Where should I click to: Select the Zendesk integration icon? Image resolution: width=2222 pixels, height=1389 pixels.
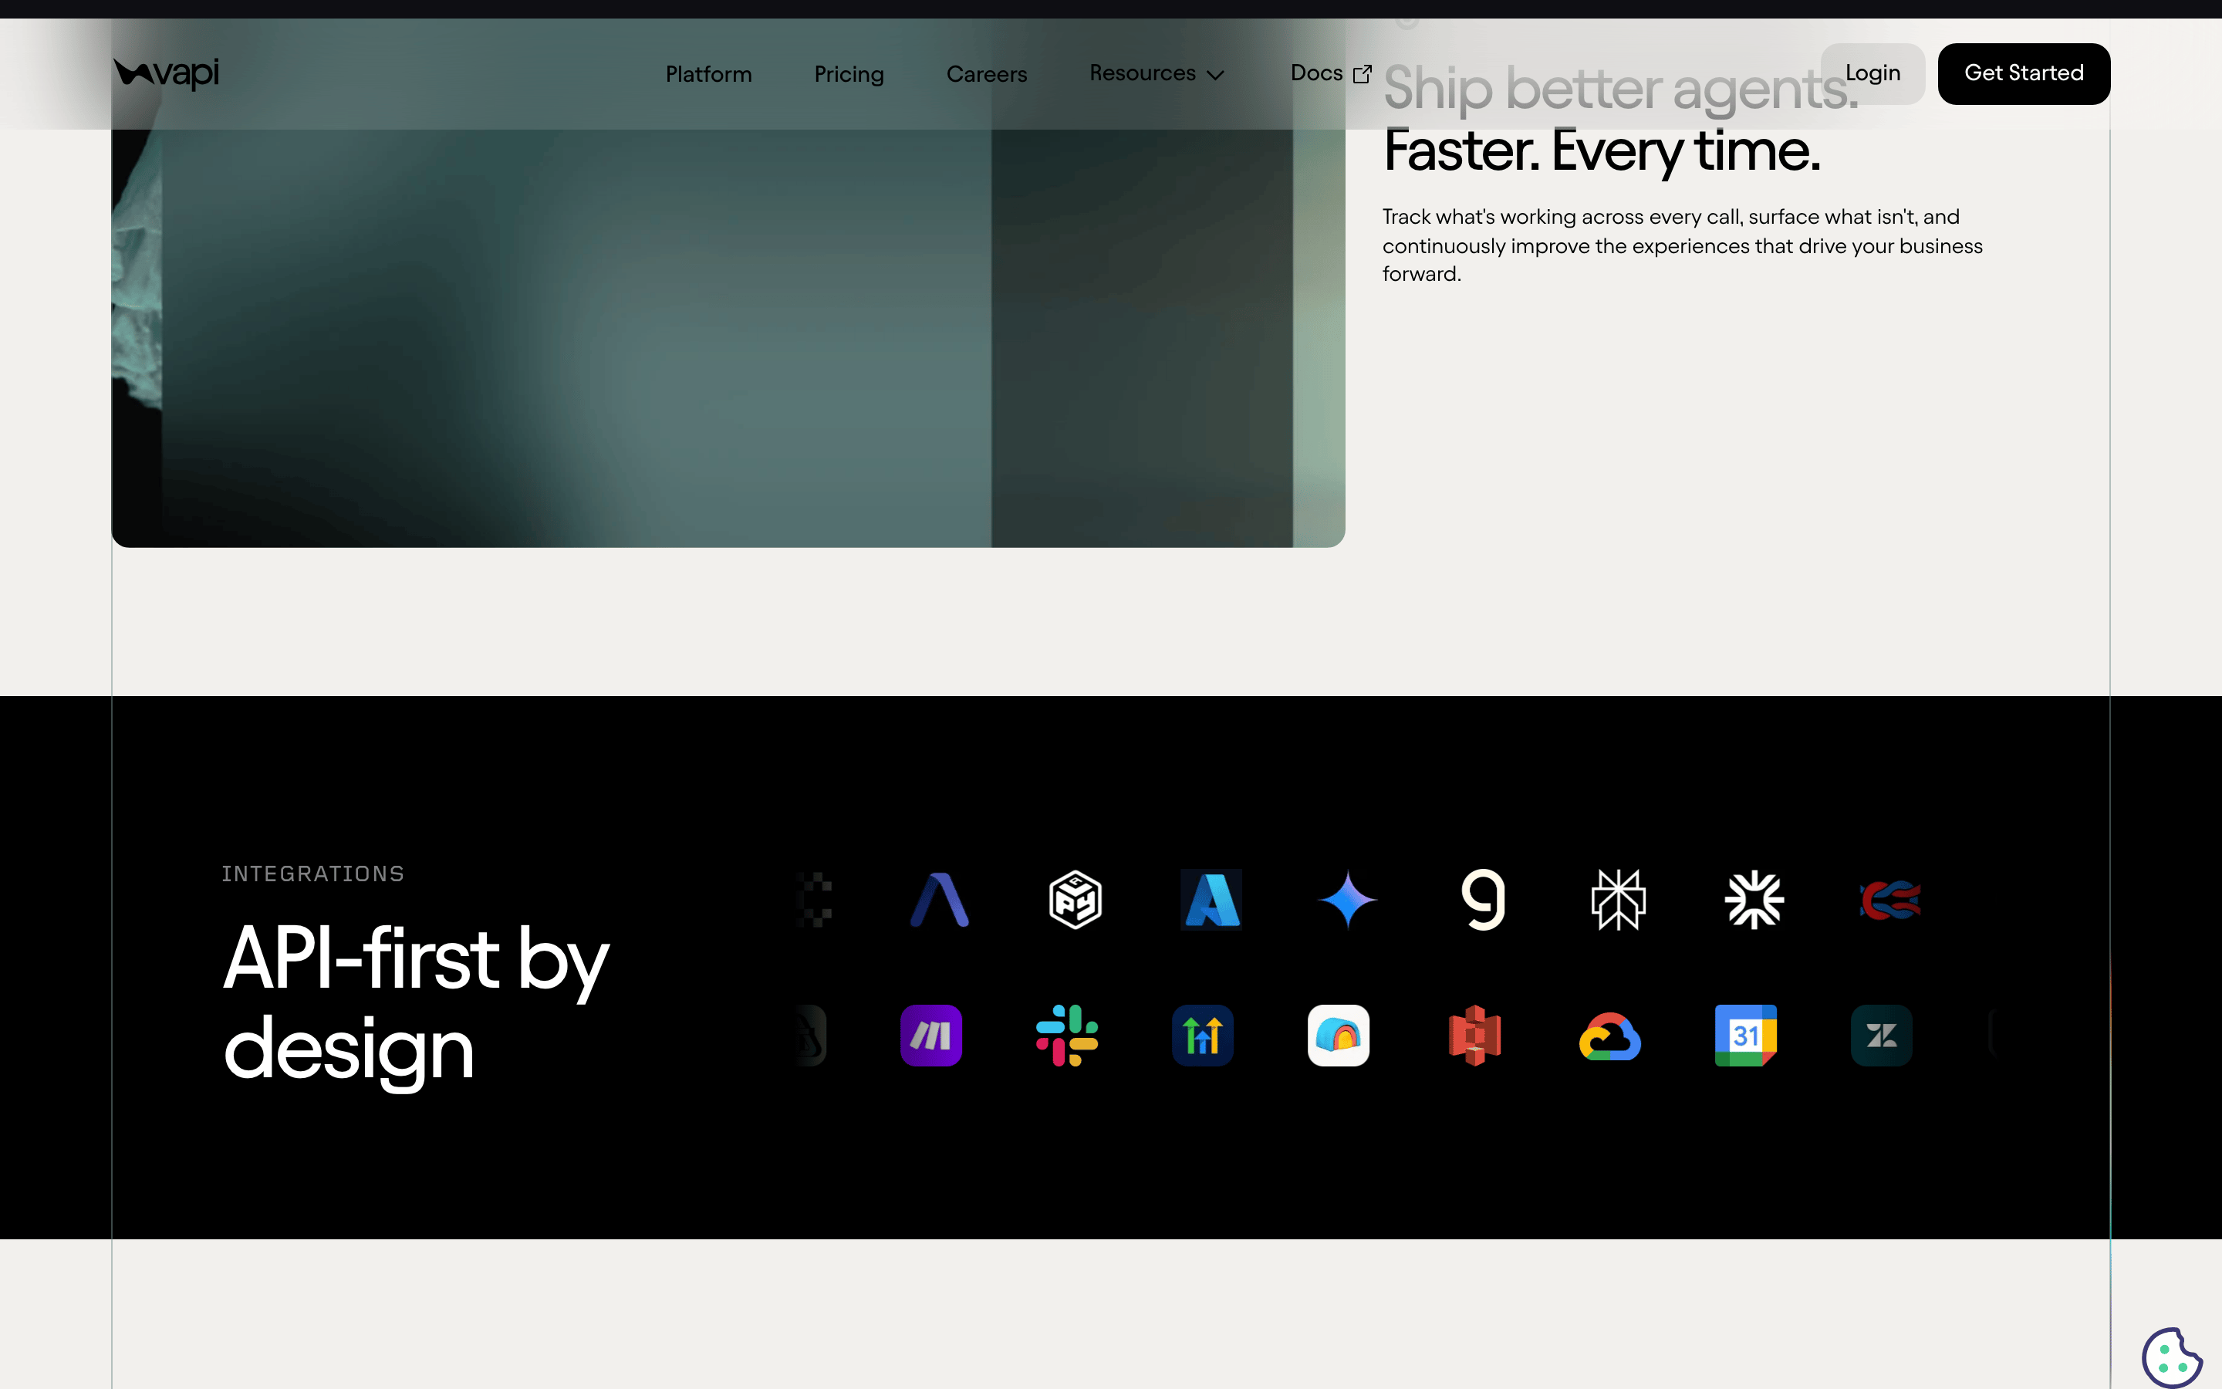(x=1883, y=1036)
